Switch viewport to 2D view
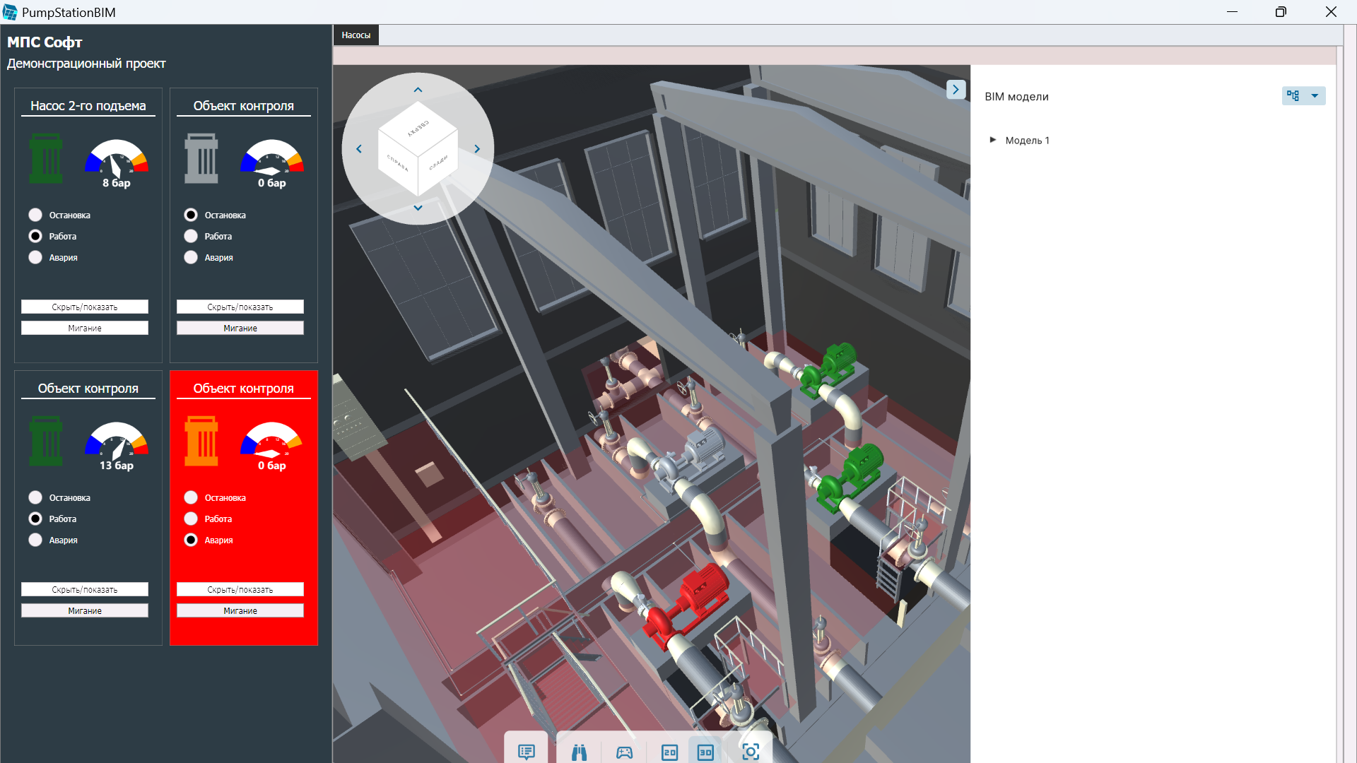1357x763 pixels. click(669, 752)
